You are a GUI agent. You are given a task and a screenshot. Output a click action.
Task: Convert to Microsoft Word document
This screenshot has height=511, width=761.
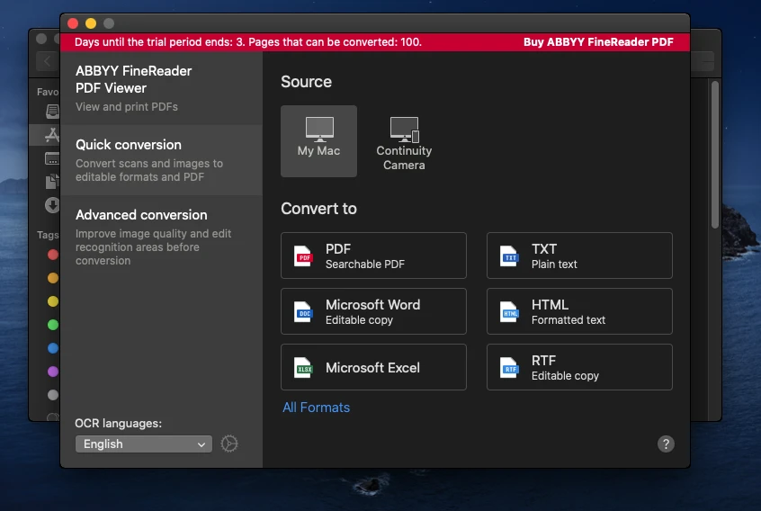coord(373,311)
